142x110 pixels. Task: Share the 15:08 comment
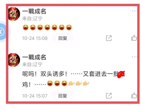point(109,38)
